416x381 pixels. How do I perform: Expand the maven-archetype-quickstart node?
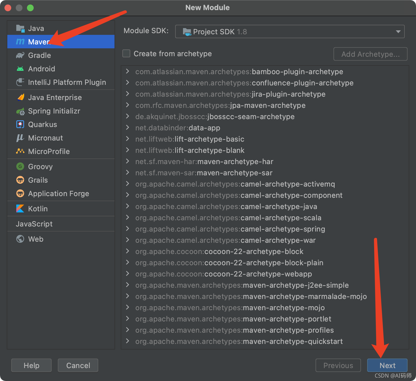(x=128, y=341)
